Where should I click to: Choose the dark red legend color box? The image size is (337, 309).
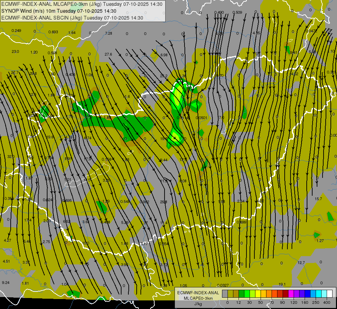[286, 294]
